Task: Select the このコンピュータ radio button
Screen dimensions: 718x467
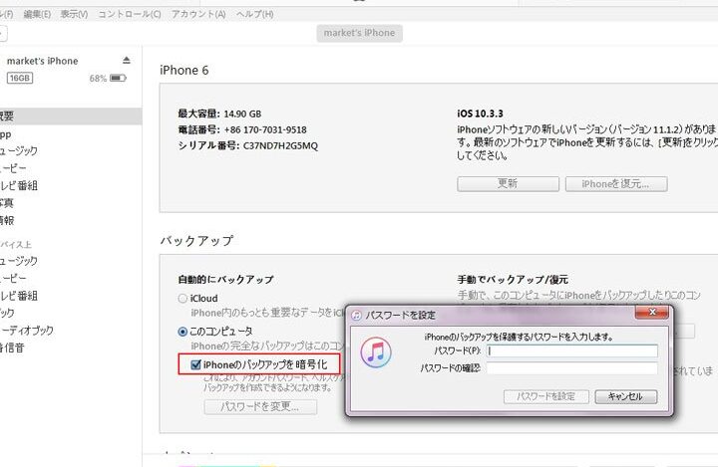Action: (x=182, y=332)
